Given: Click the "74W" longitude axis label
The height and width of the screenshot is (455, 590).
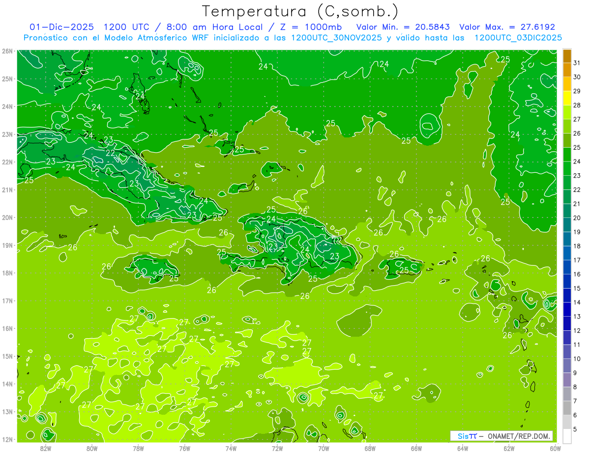Looking at the screenshot, I should (x=231, y=448).
